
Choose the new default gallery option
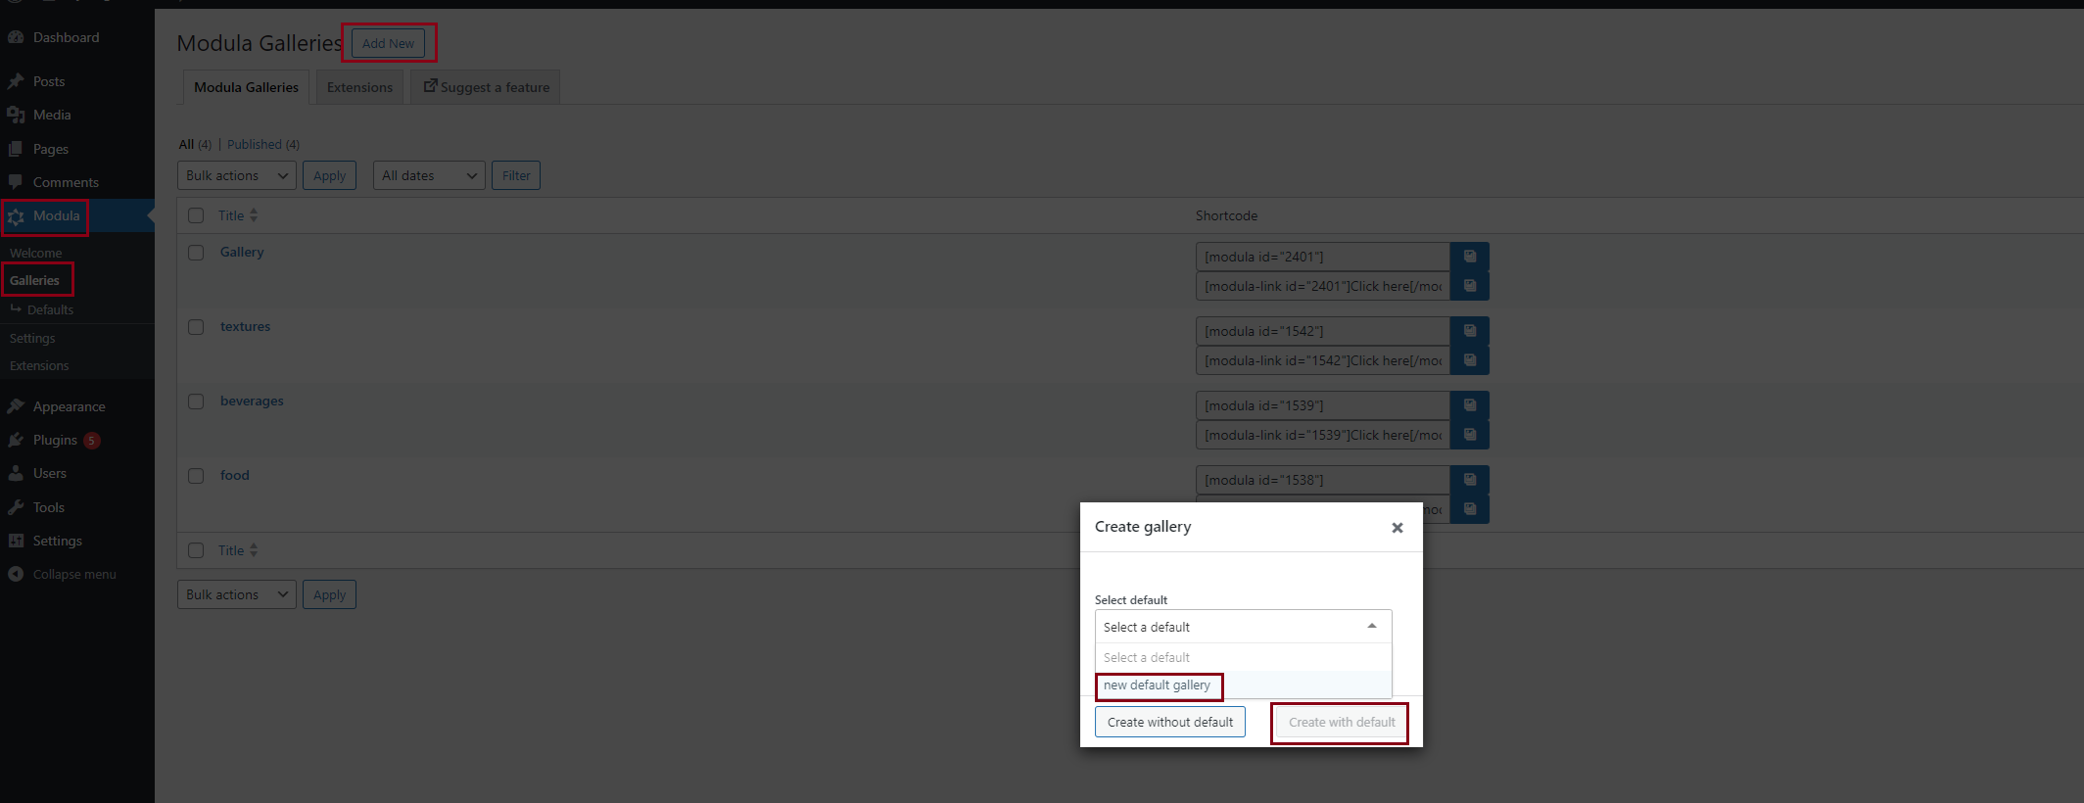pyautogui.click(x=1158, y=685)
